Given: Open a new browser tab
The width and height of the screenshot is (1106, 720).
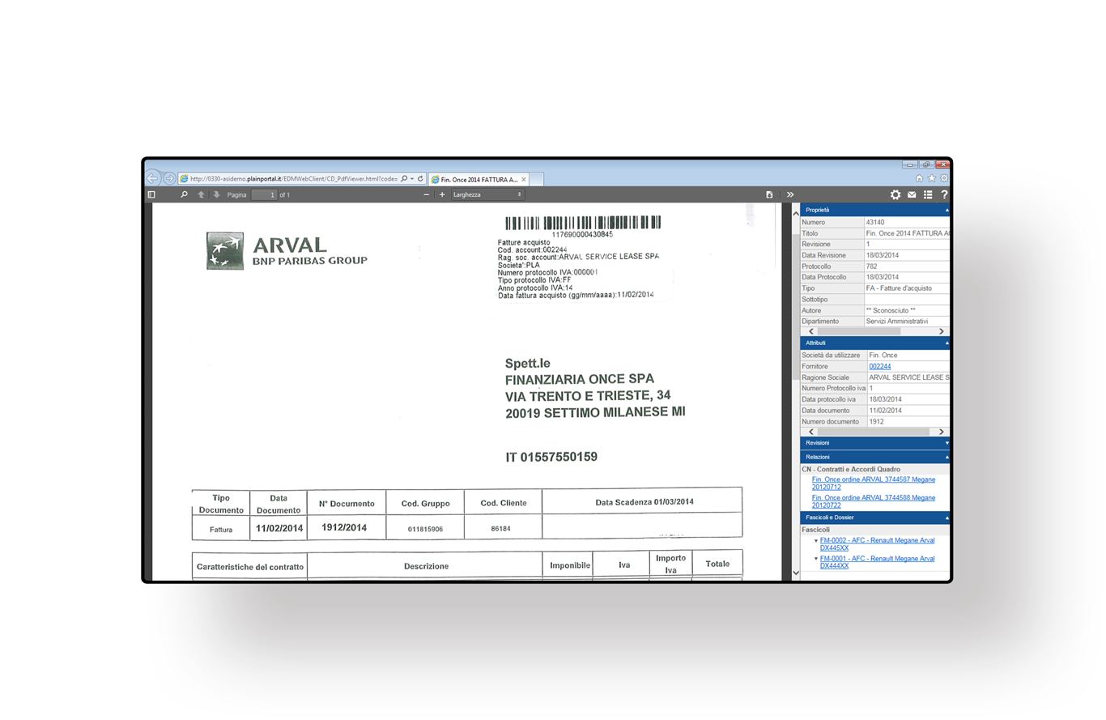Looking at the screenshot, I should tap(538, 179).
